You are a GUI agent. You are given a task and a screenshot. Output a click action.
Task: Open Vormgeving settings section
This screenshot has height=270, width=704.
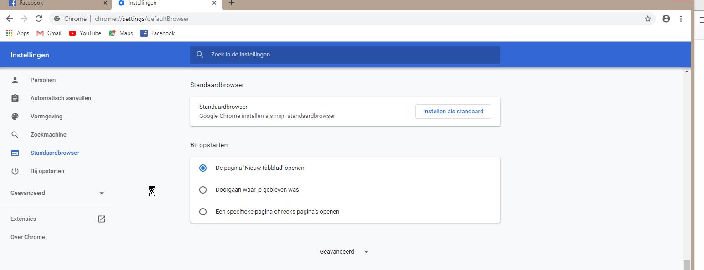46,117
